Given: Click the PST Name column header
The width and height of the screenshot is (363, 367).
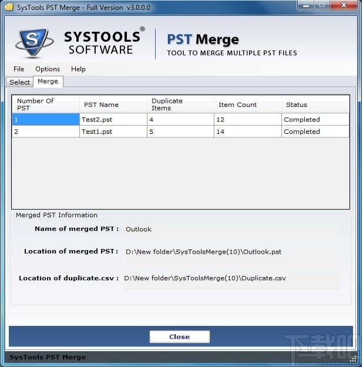Looking at the screenshot, I should click(x=113, y=105).
